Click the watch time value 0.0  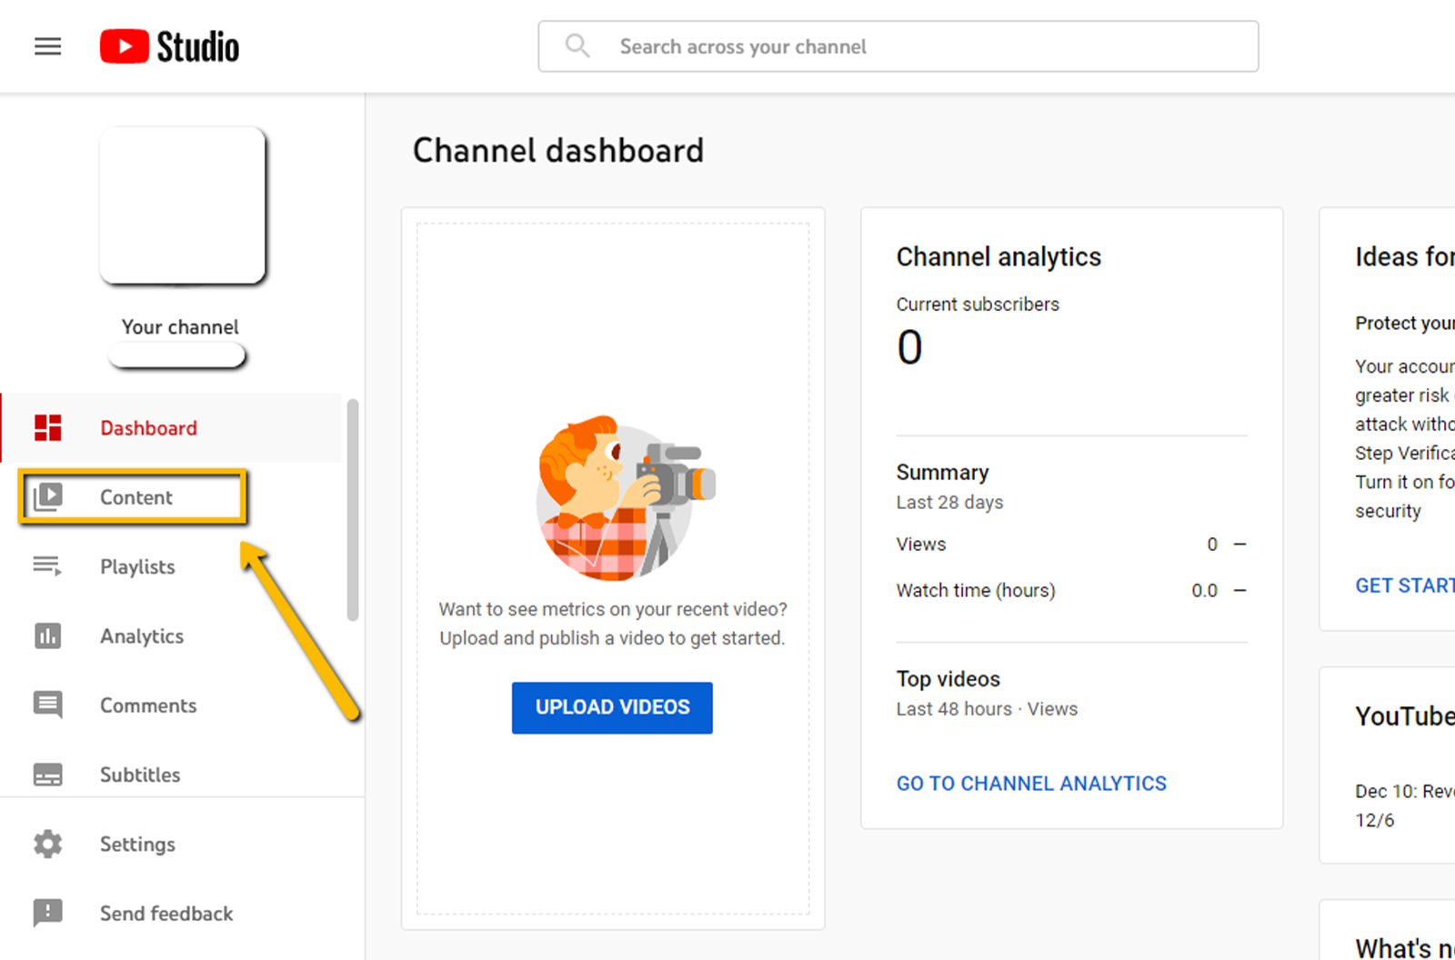1204,590
